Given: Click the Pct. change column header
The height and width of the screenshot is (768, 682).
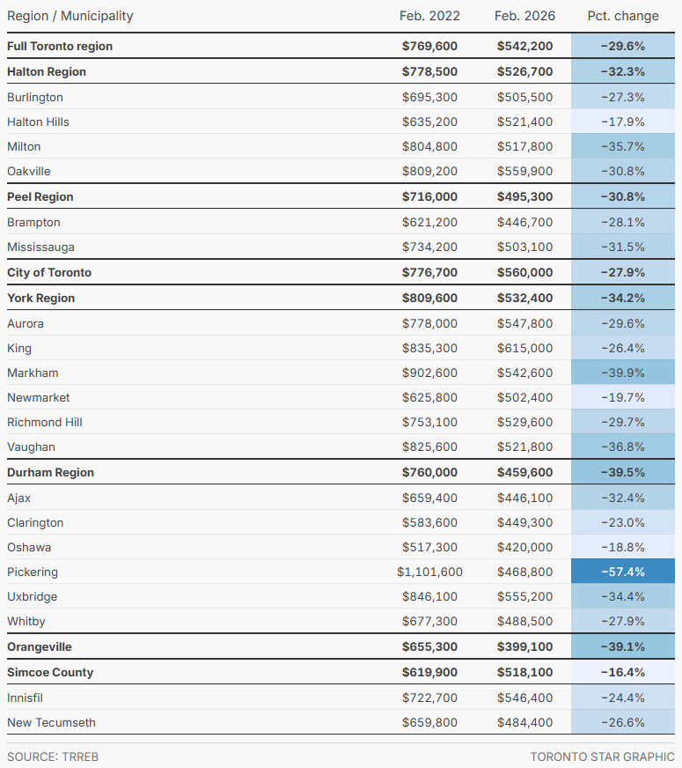Looking at the screenshot, I should click(x=623, y=16).
